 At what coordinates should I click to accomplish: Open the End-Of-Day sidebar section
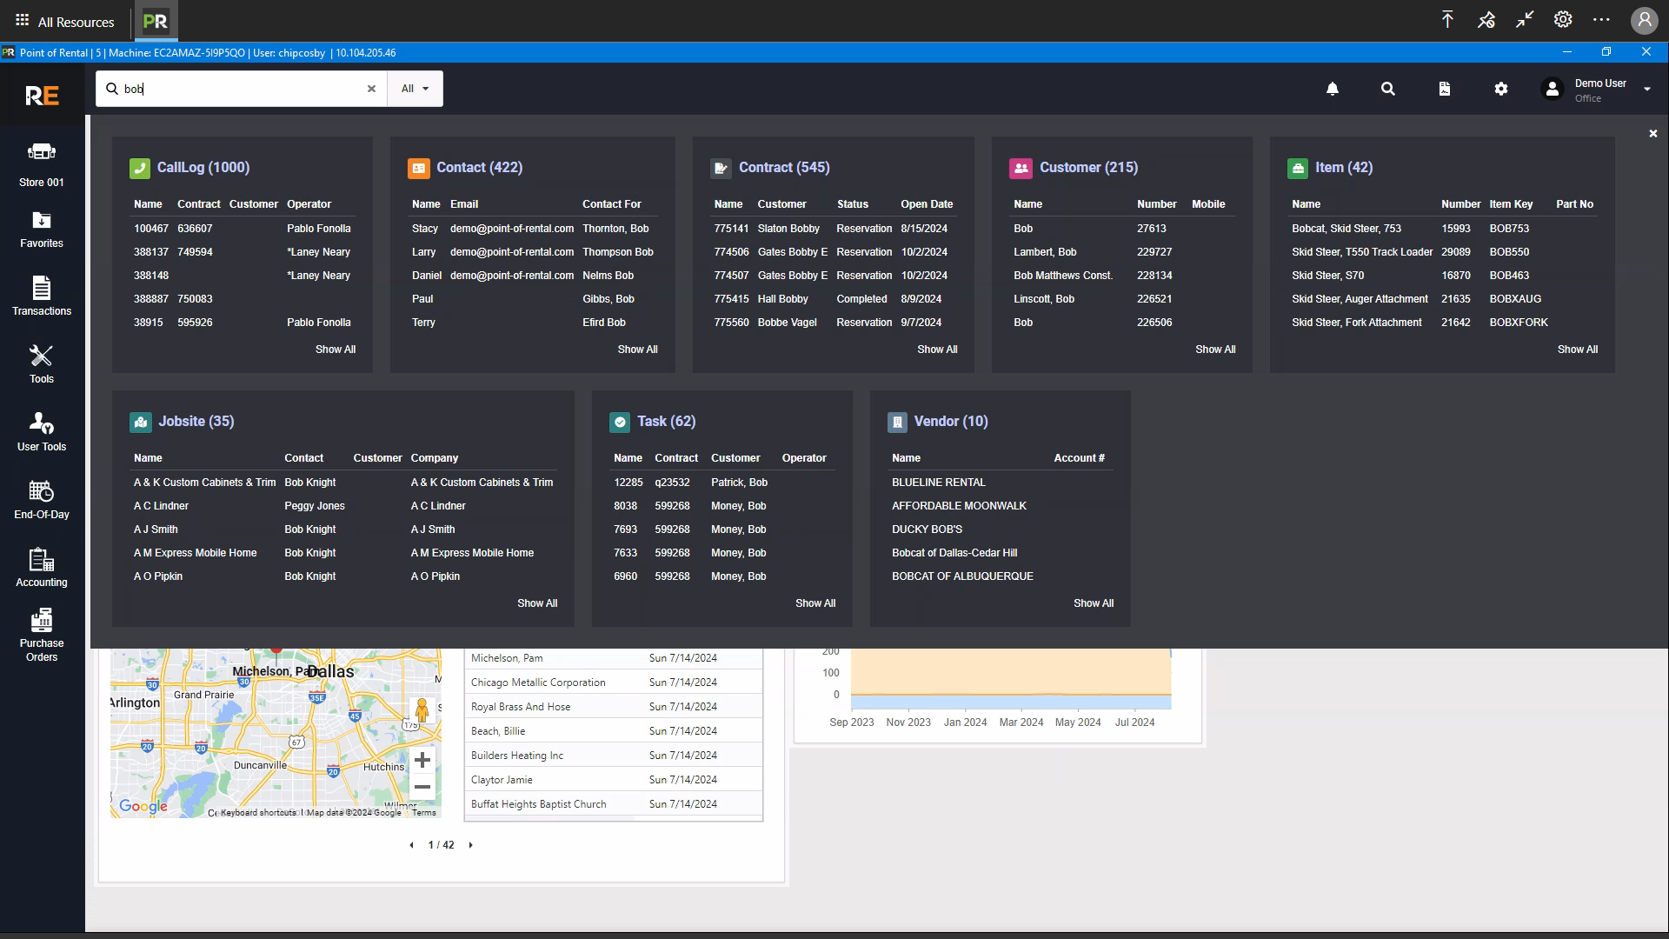point(42,500)
